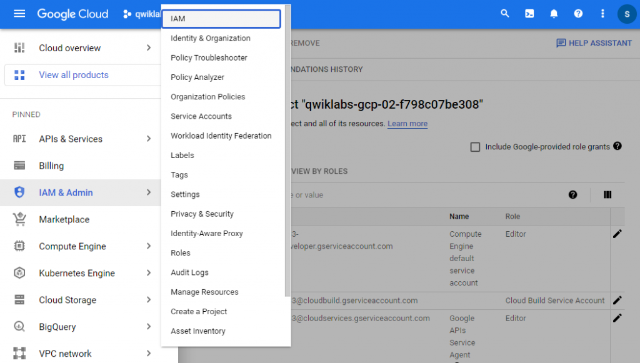640x363 pixels.
Task: Click the Marketplace cart icon
Action: pyautogui.click(x=19, y=219)
